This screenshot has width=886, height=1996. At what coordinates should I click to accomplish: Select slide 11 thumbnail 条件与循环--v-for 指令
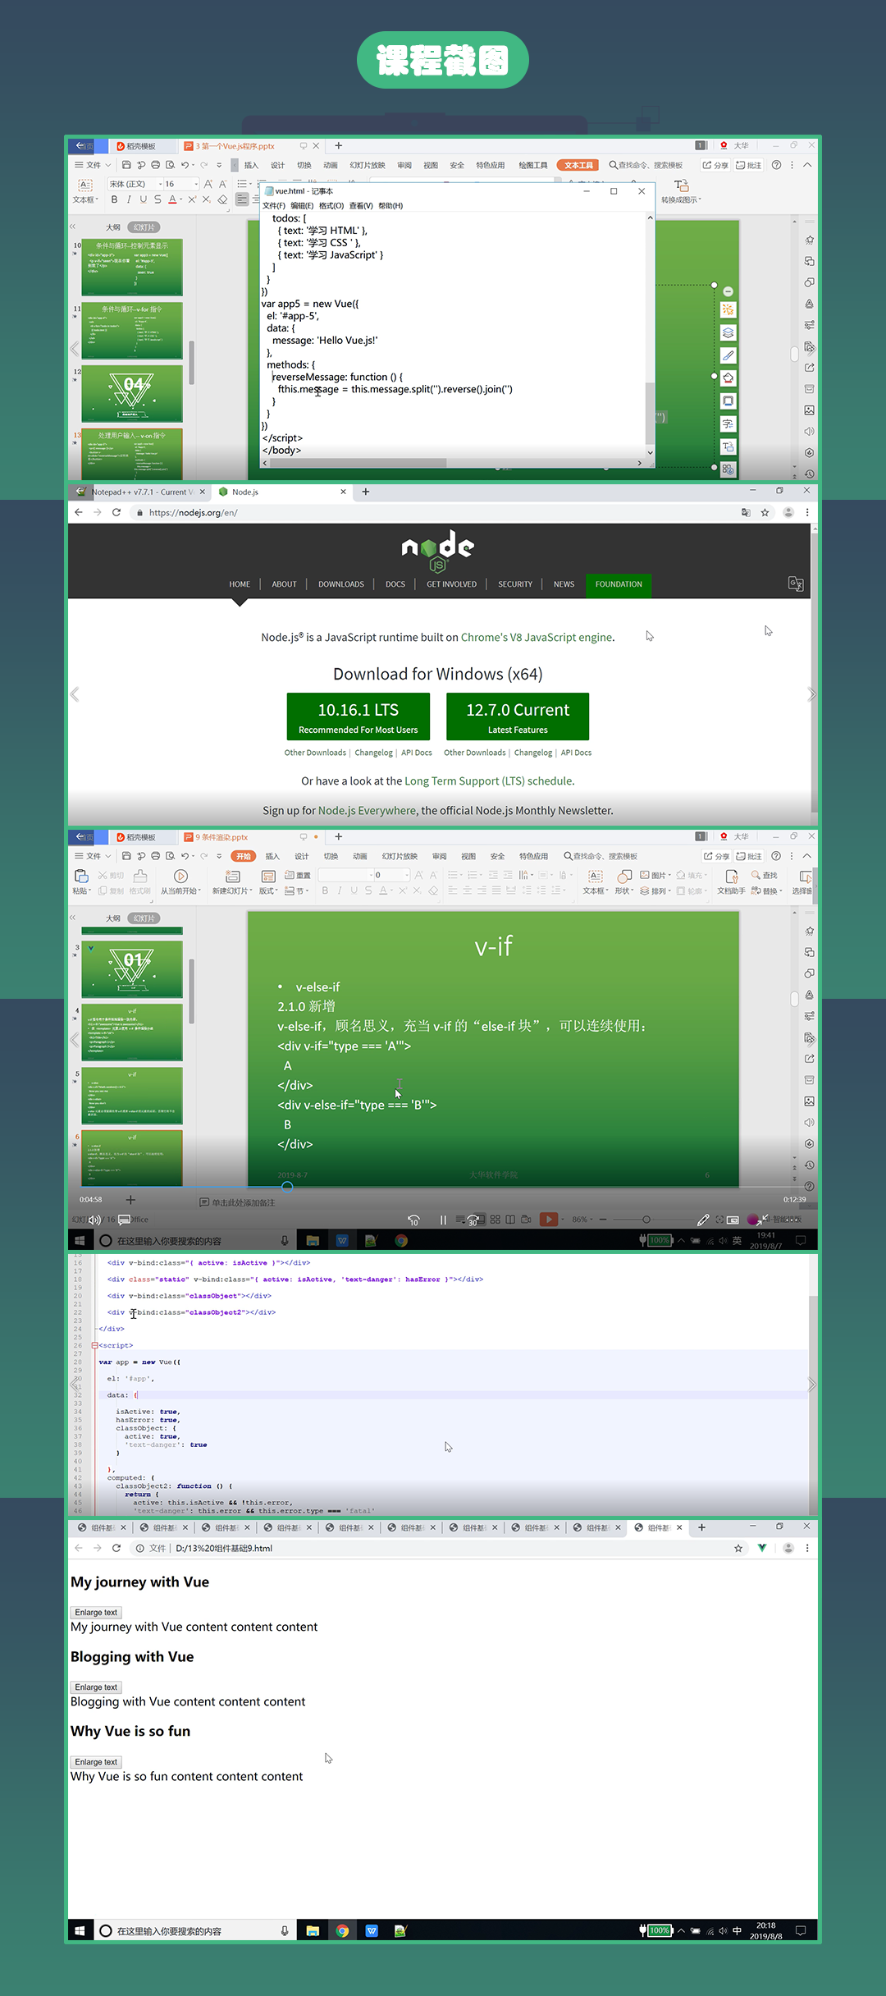coord(132,332)
